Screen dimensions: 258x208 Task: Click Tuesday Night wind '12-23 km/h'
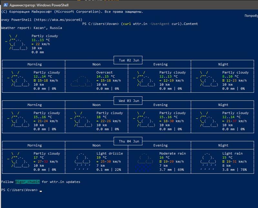click(x=236, y=80)
